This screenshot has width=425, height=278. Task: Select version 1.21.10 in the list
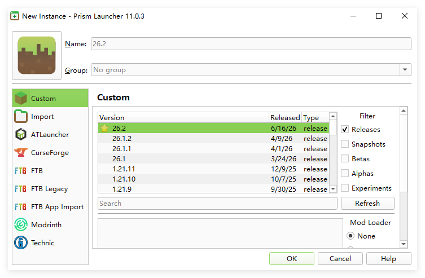(x=213, y=179)
